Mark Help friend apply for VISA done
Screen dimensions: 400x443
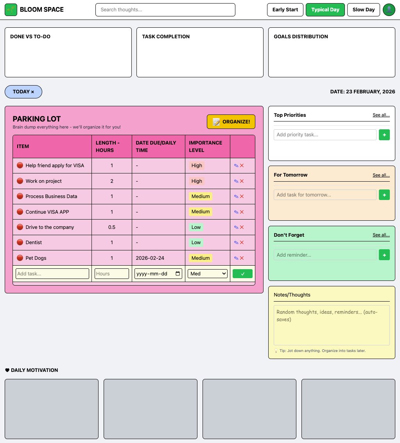click(x=20, y=165)
